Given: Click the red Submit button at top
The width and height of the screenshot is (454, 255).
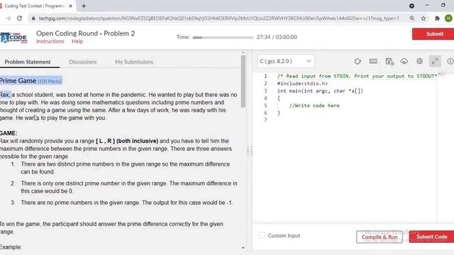Looking at the screenshot, I should click(x=433, y=34).
